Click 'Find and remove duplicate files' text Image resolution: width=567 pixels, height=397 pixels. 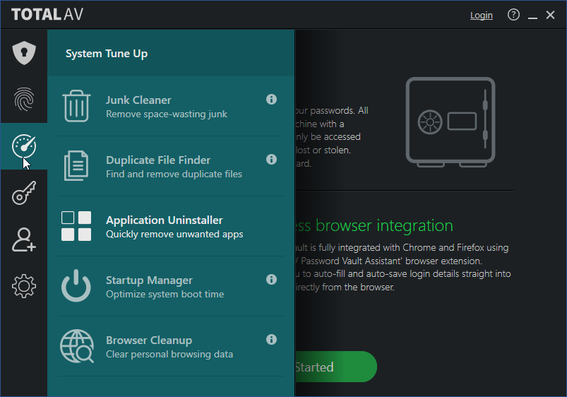click(x=174, y=174)
